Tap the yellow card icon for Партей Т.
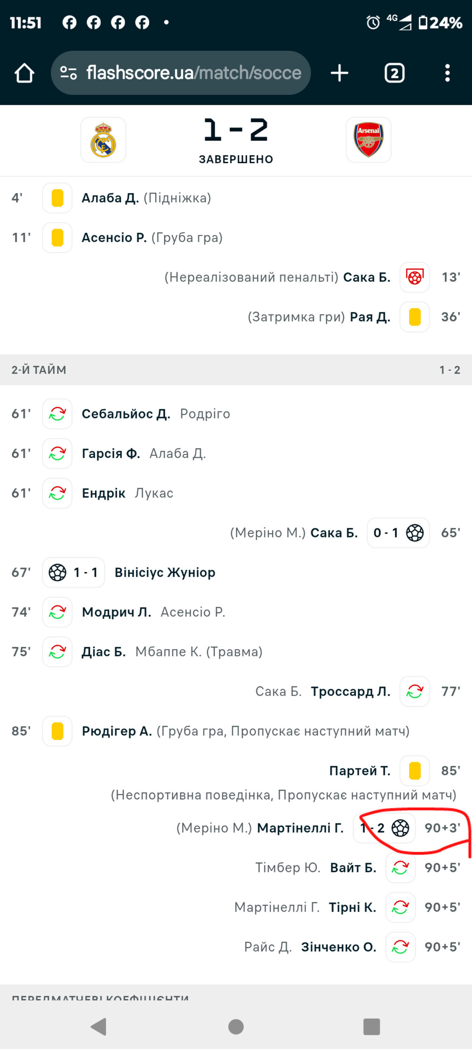The width and height of the screenshot is (472, 1049). (414, 771)
